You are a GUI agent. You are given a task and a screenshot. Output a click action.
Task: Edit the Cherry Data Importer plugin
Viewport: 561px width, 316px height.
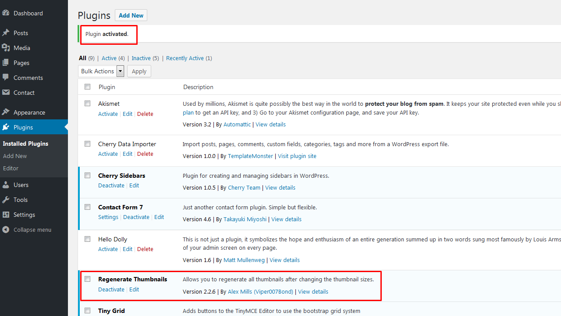point(128,154)
